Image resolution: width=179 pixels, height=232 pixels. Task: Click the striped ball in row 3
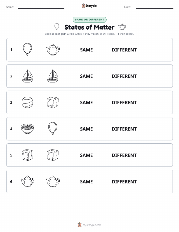click(x=27, y=102)
